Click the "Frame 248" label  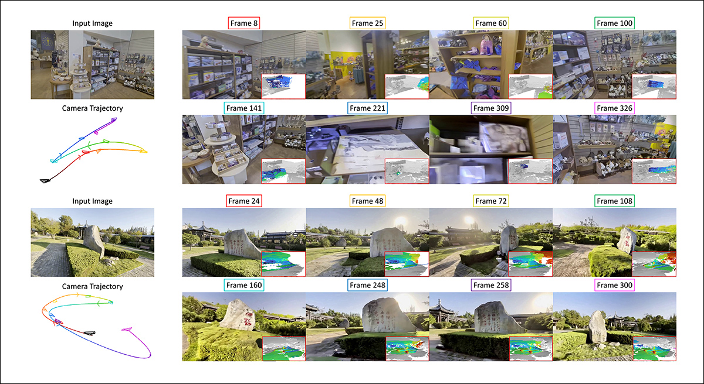367,285
